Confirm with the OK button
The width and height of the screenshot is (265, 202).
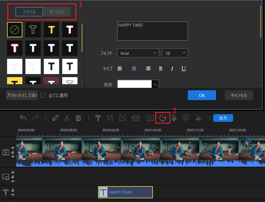202,95
